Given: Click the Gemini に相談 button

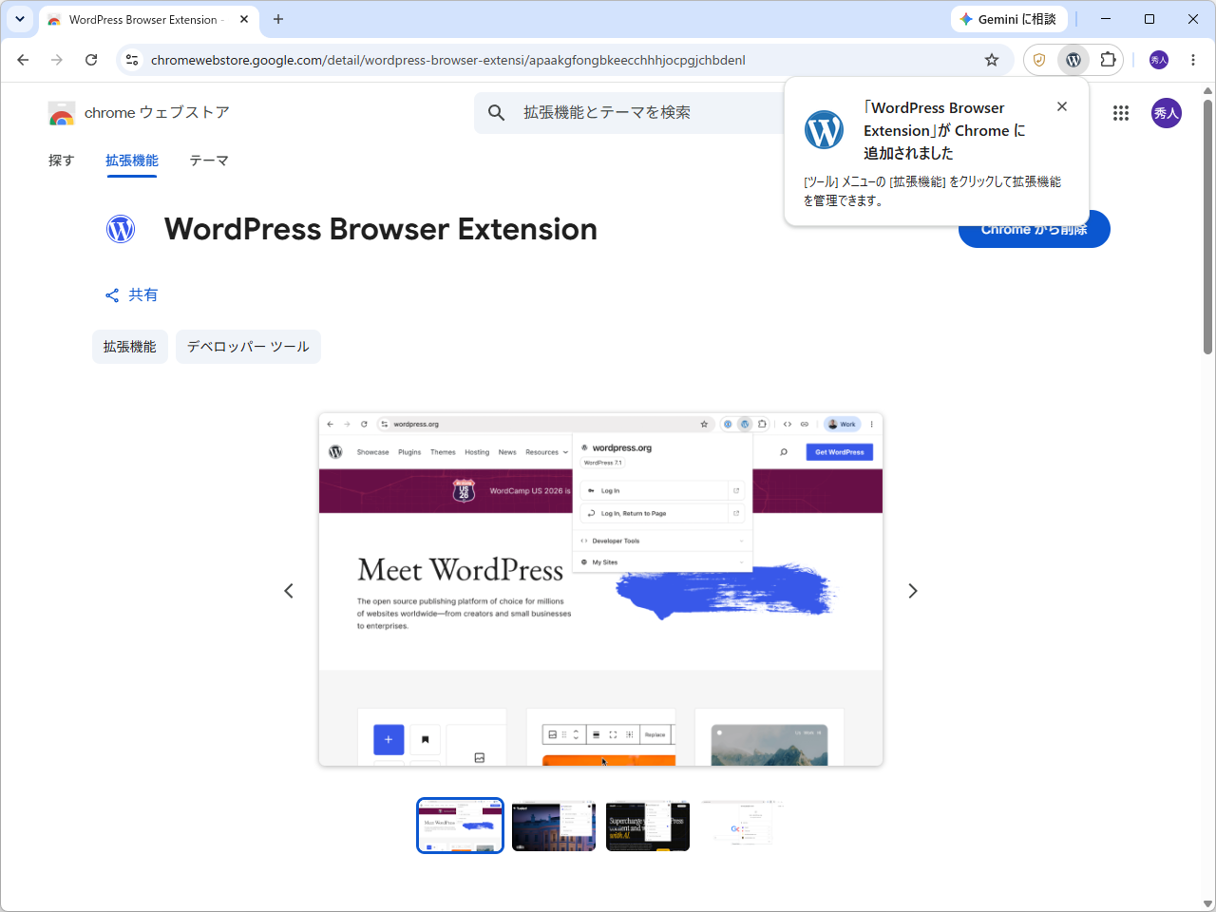Looking at the screenshot, I should click(x=1009, y=19).
